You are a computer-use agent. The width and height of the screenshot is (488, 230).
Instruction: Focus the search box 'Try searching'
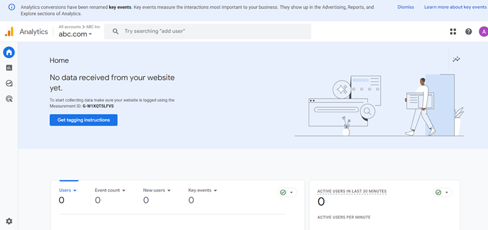coord(207,32)
